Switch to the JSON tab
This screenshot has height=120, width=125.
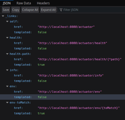[7, 3]
